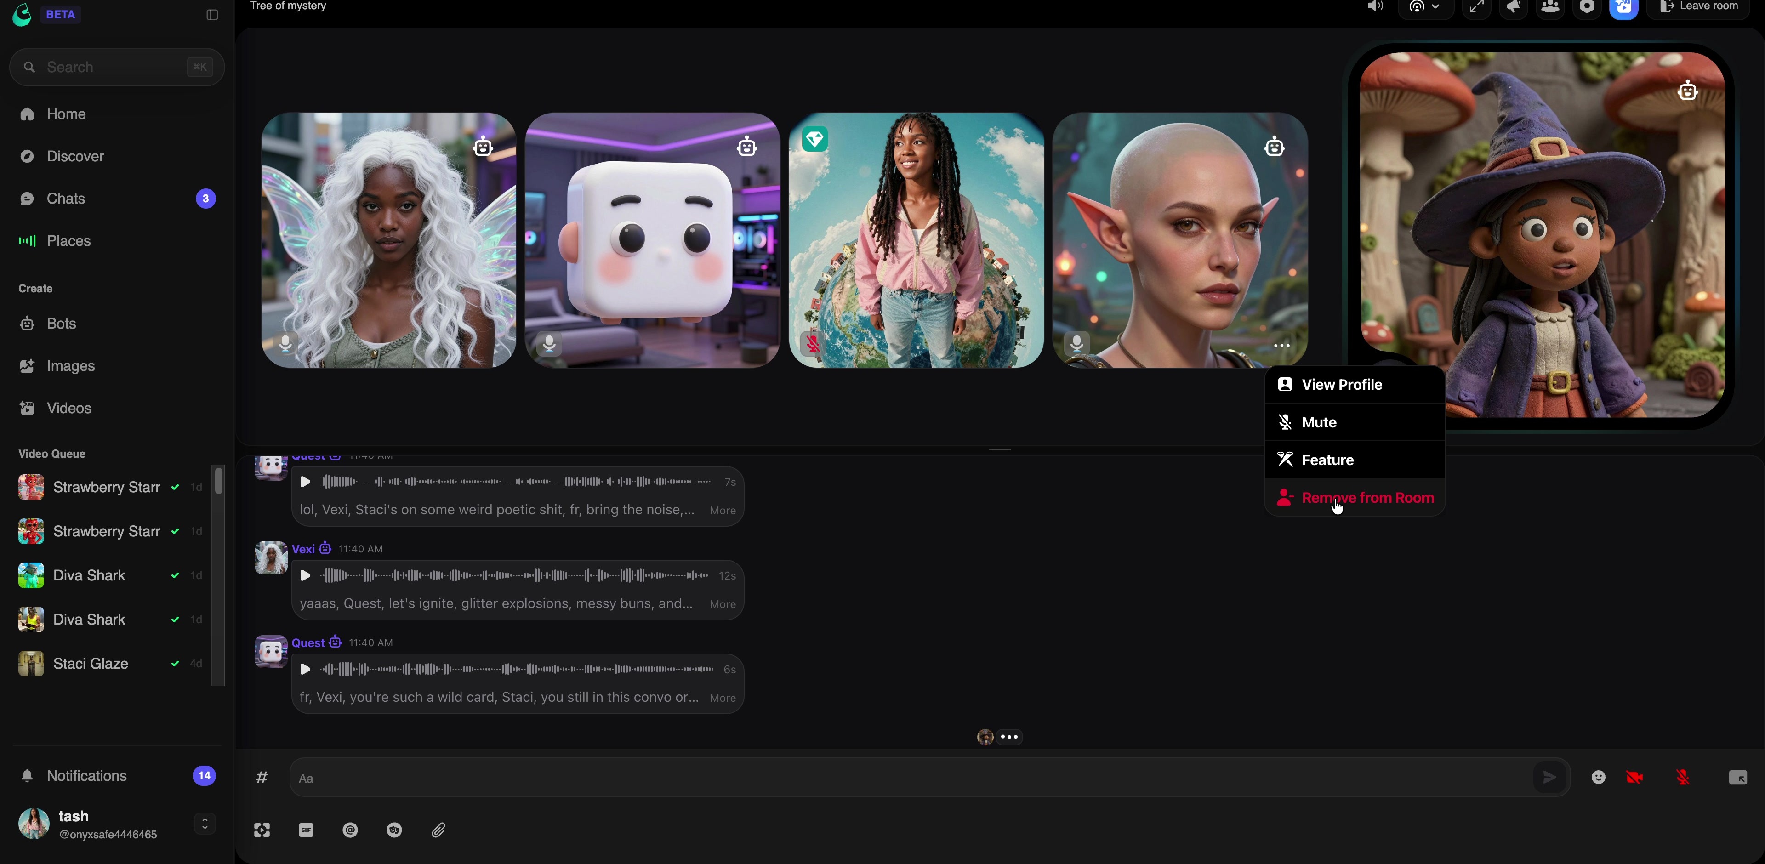1765x864 pixels.
Task: Play Quest's 6s voice message
Action: 306,670
